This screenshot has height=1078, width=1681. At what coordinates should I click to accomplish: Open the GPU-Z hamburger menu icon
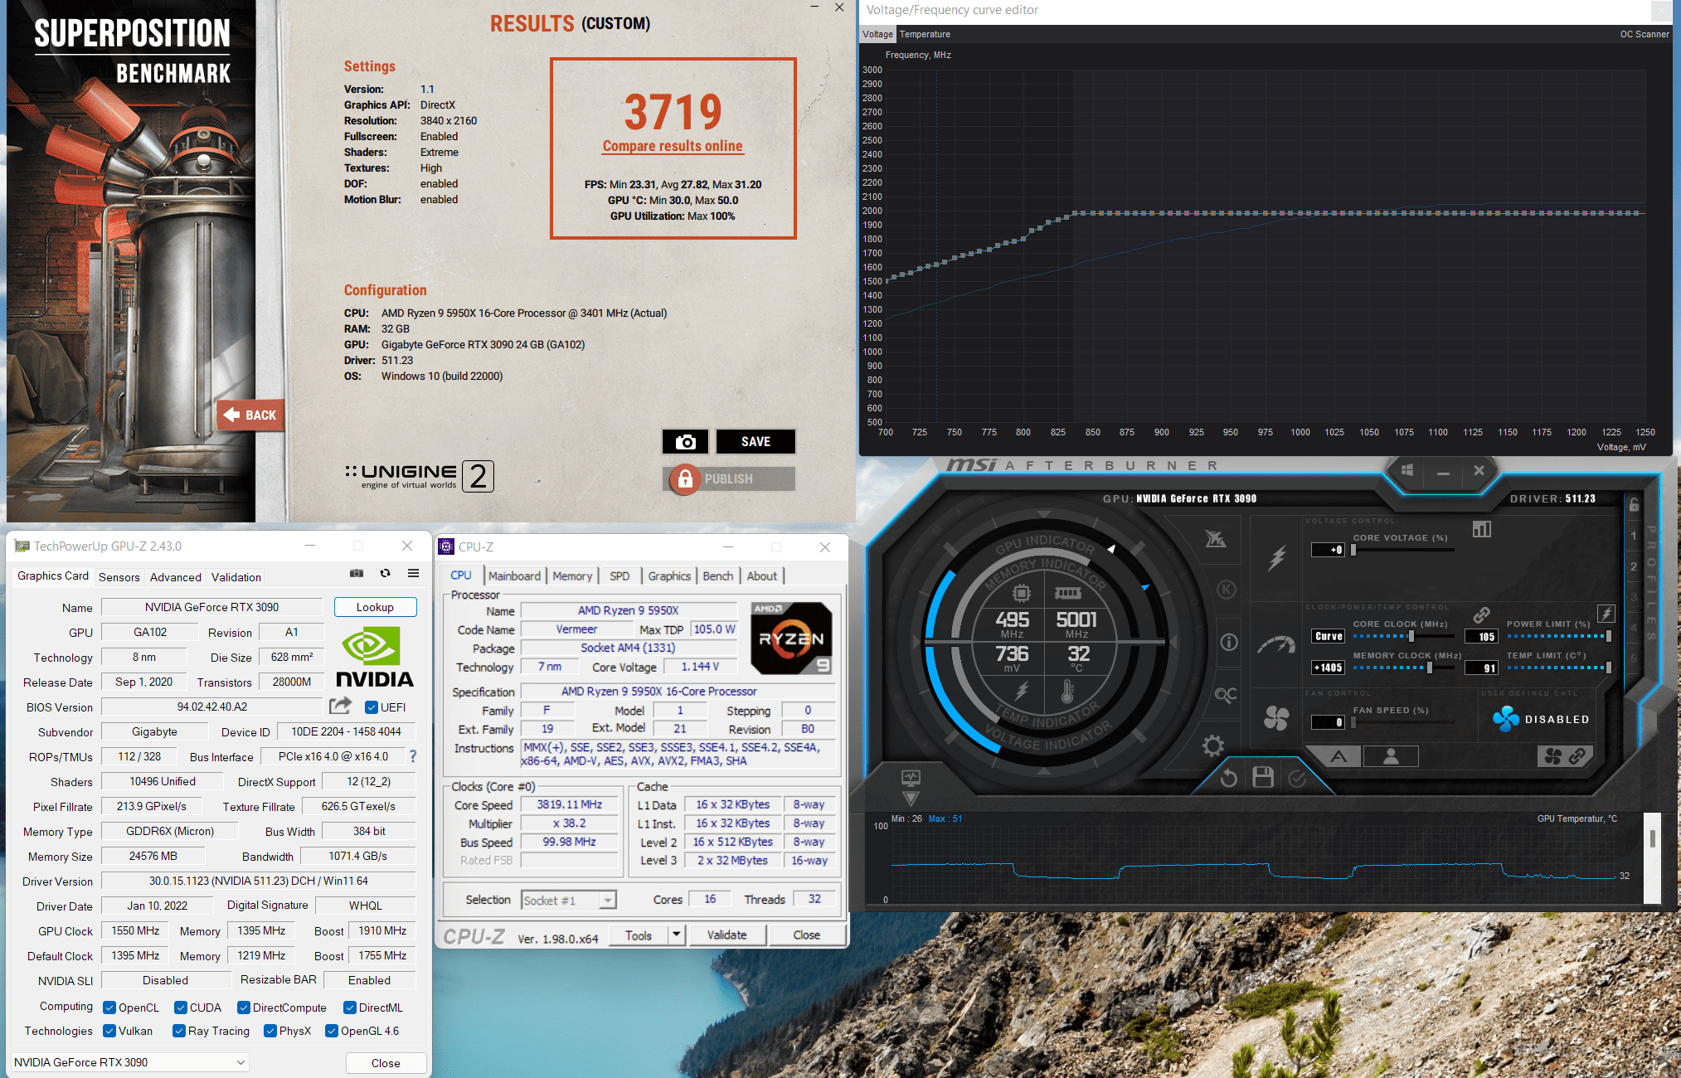(413, 573)
